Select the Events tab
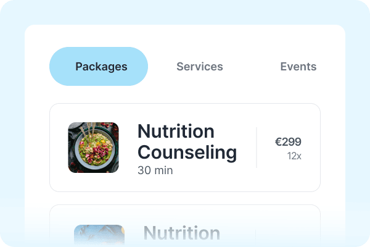The height and width of the screenshot is (247, 370). [298, 67]
